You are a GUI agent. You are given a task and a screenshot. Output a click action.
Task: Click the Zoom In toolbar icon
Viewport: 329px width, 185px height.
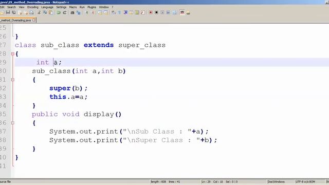point(87,12)
